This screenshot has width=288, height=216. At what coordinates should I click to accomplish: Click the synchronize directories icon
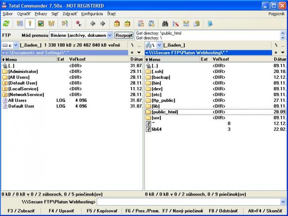pos(186,23)
